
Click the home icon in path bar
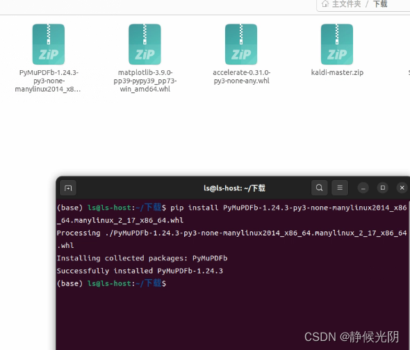click(x=325, y=3)
